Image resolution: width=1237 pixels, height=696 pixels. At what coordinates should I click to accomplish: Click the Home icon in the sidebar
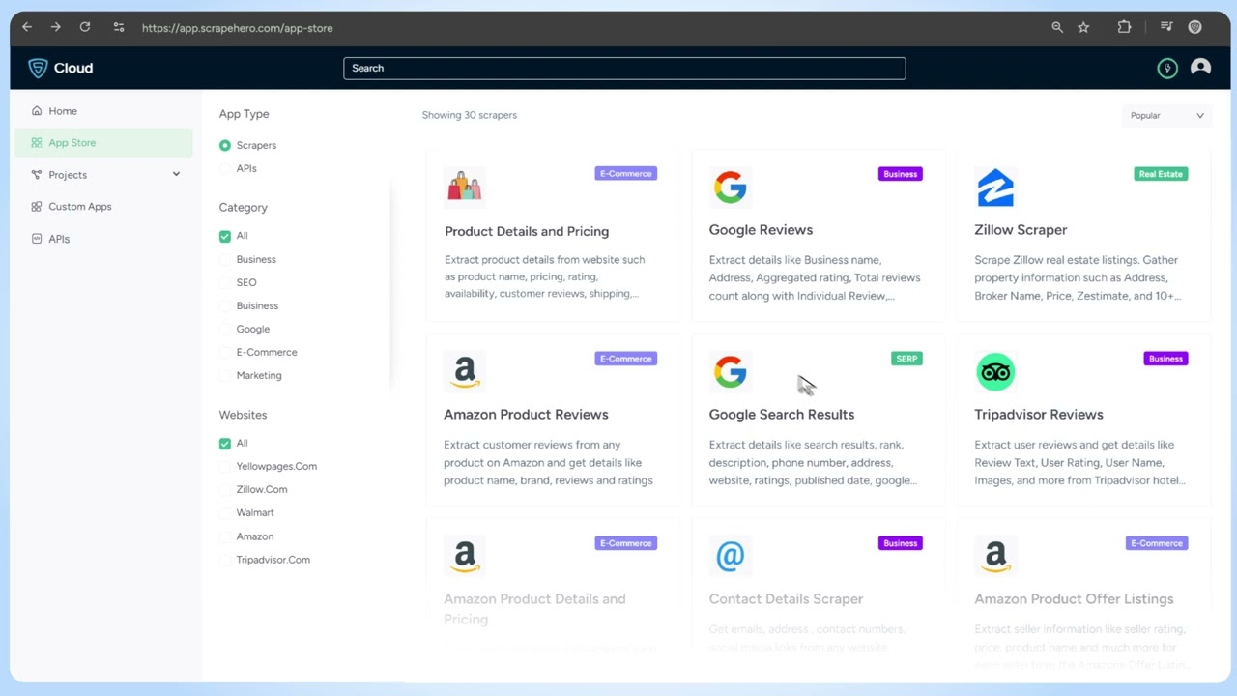pyautogui.click(x=37, y=111)
